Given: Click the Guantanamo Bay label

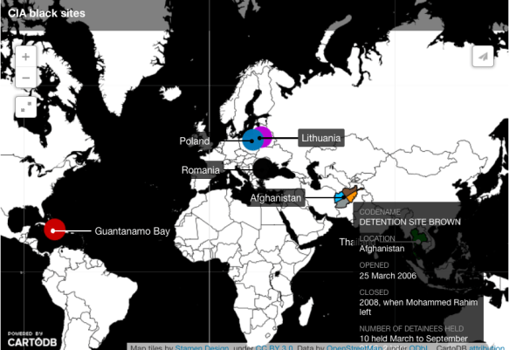Looking at the screenshot, I should click(132, 231).
